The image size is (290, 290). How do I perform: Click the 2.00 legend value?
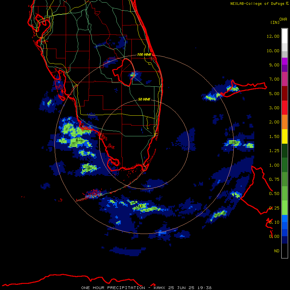(x=274, y=122)
